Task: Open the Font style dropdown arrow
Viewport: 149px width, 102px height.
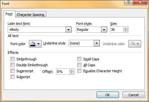Action: click(x=104, y=30)
